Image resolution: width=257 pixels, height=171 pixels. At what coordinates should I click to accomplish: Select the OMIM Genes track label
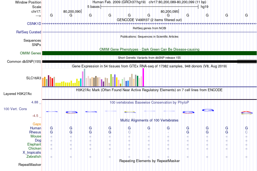click(x=31, y=53)
